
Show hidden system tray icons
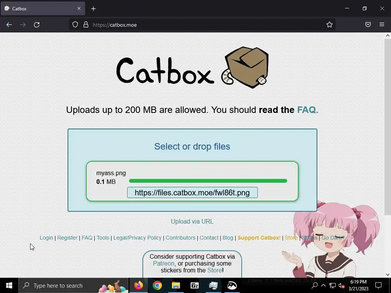(323, 285)
